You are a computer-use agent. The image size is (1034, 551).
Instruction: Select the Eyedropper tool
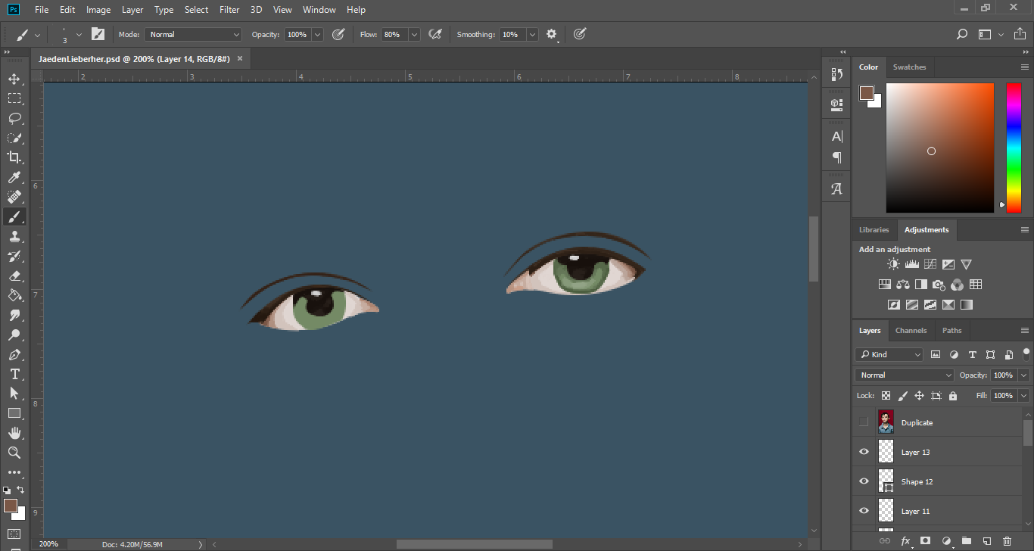(14, 177)
